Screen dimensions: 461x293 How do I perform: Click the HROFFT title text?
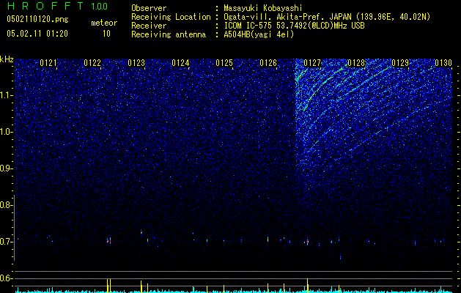click(45, 6)
